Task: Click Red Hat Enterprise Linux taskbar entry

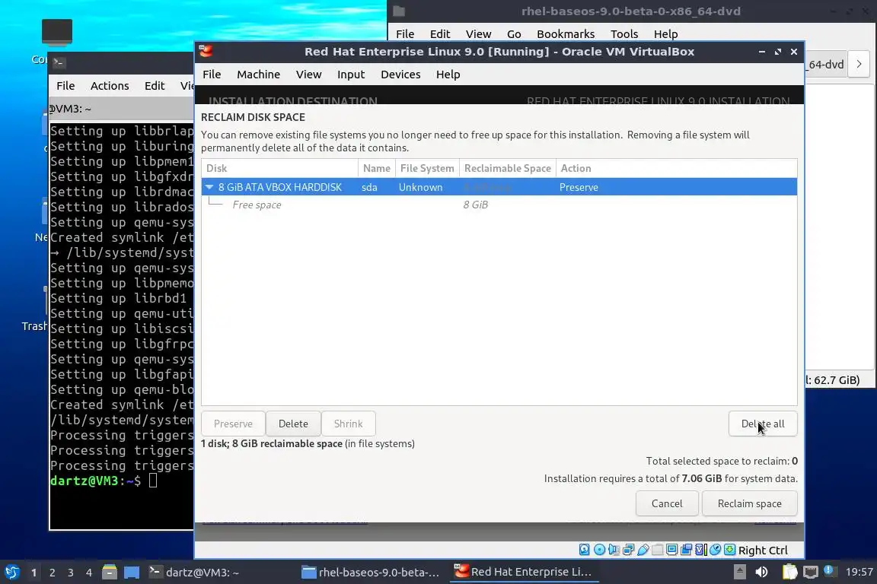Action: (x=524, y=573)
